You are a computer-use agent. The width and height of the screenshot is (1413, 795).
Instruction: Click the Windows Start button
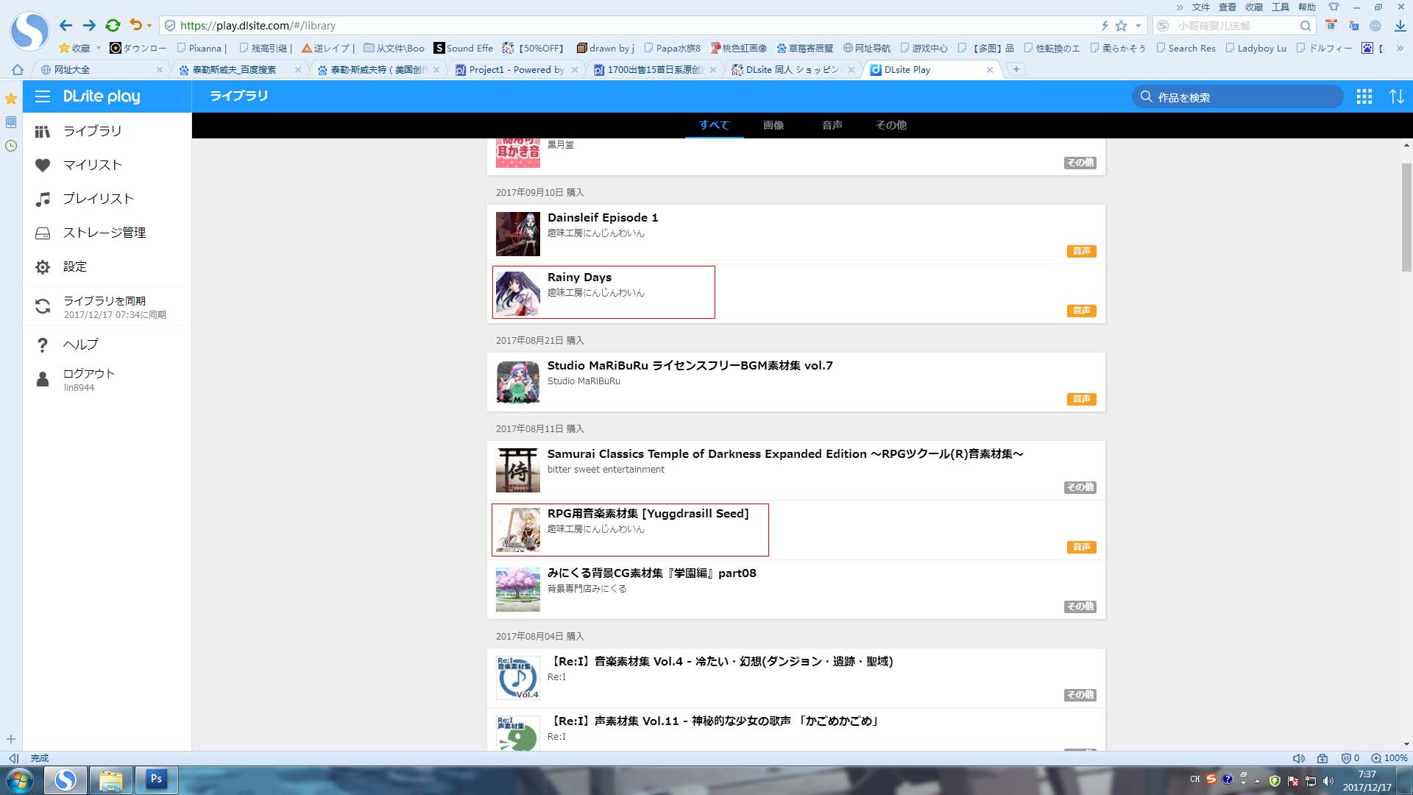point(20,780)
